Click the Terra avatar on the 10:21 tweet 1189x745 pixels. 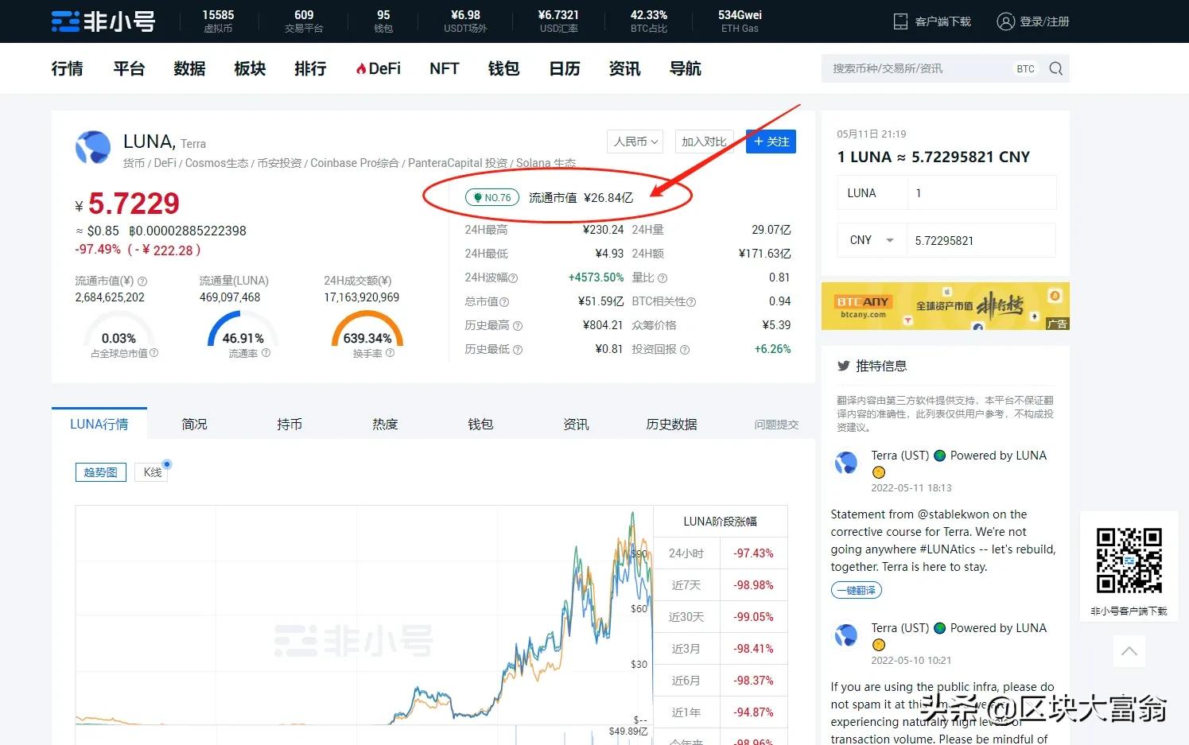(846, 635)
